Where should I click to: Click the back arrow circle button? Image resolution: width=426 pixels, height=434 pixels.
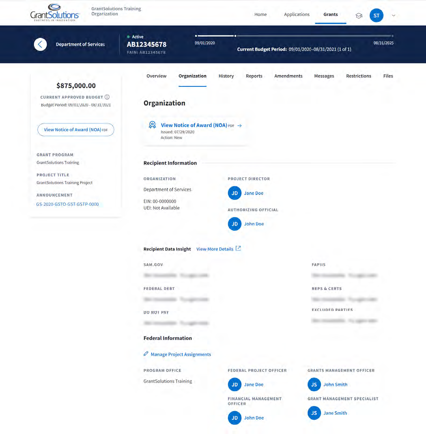coord(40,44)
